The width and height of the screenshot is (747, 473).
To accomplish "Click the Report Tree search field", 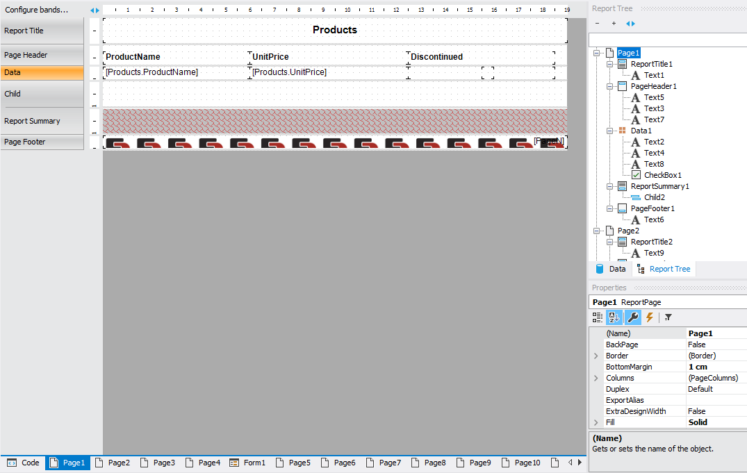I will 667,40.
